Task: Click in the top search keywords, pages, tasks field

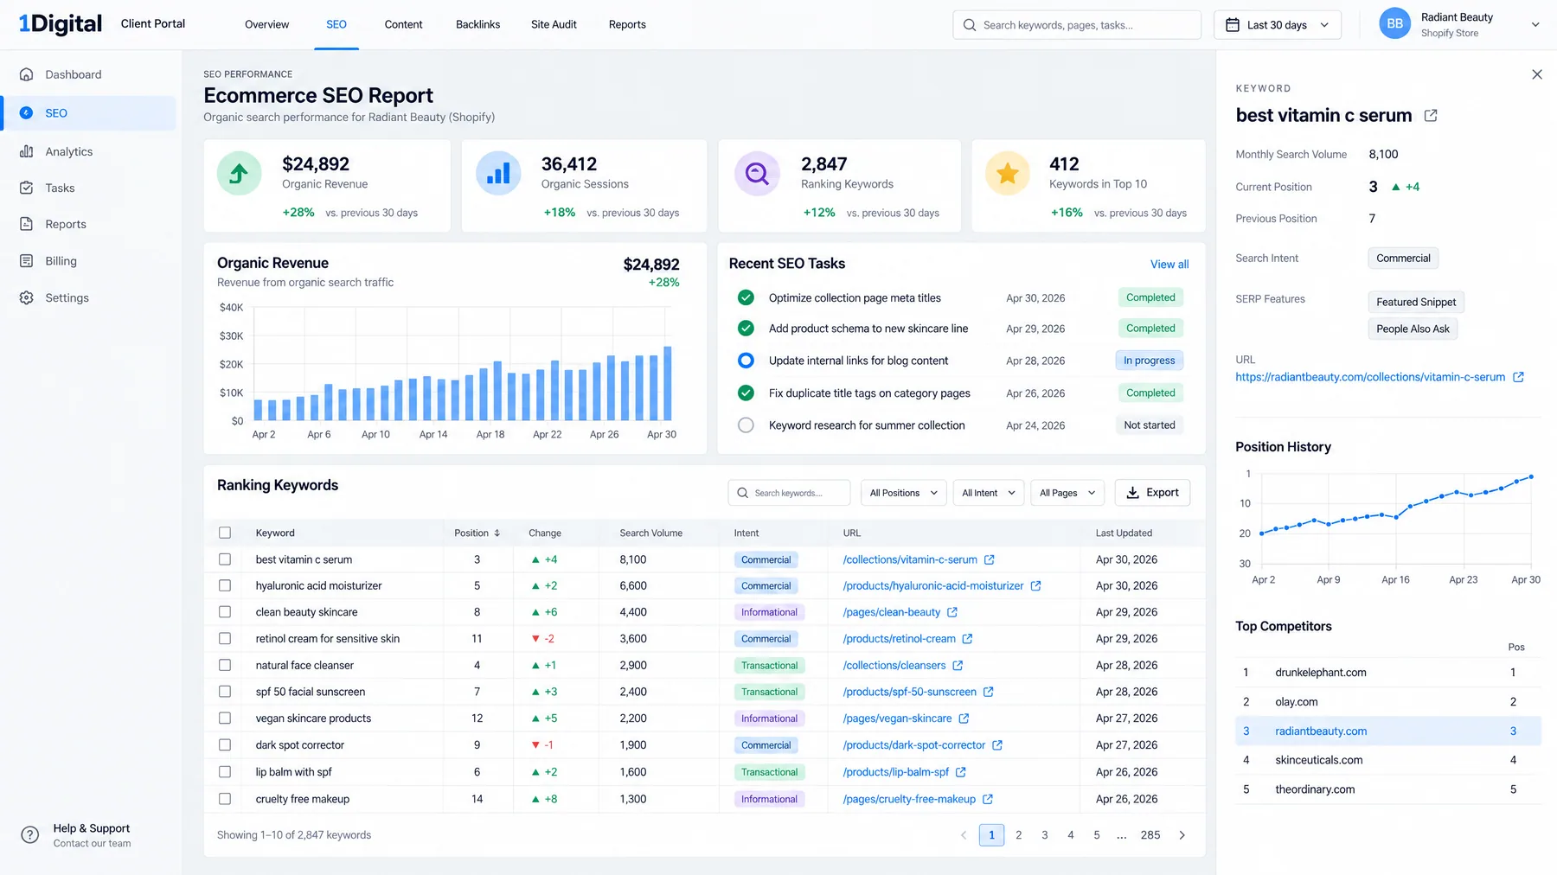Action: click(x=1077, y=25)
